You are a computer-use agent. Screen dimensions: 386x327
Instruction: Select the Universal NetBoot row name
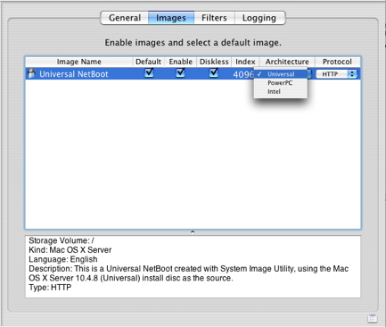click(74, 74)
